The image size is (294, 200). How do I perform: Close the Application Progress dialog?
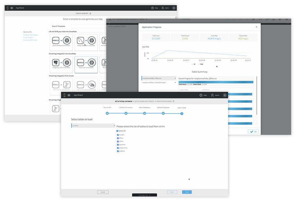[x=256, y=27]
